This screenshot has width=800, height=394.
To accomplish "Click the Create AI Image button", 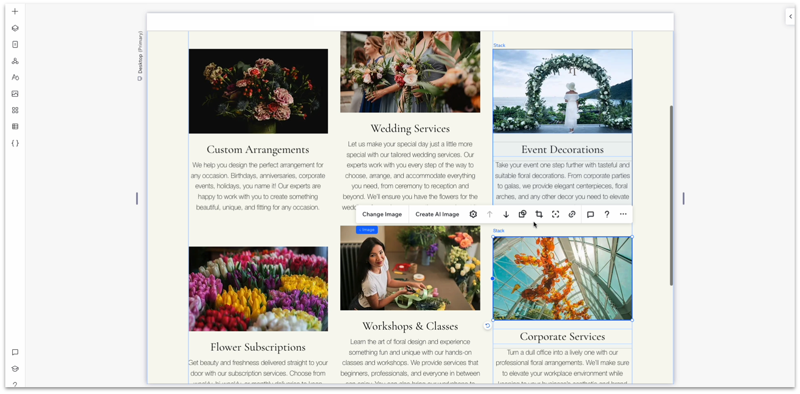I will coord(437,214).
